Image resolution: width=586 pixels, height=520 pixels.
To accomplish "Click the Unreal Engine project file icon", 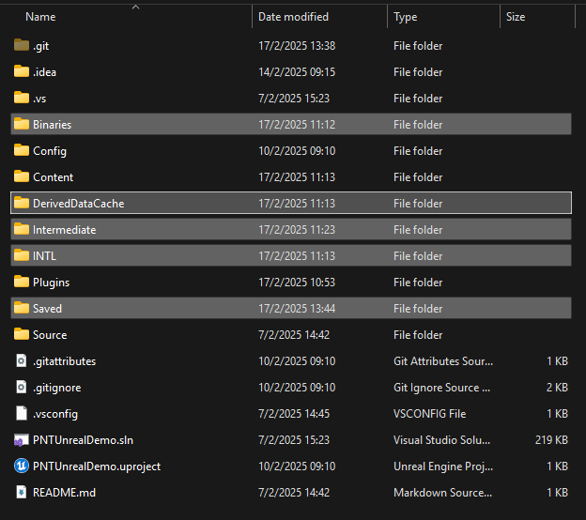I will pyautogui.click(x=22, y=466).
